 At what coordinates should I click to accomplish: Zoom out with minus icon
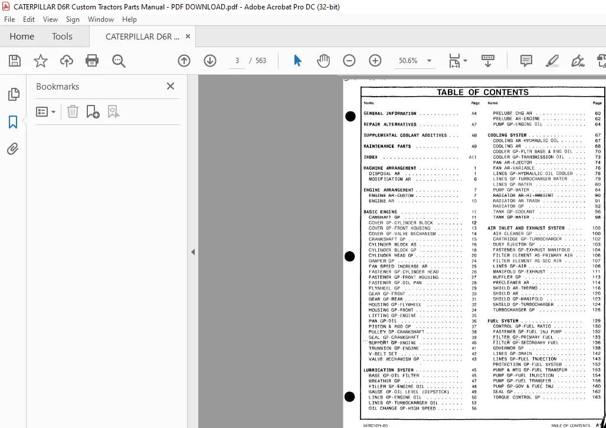[x=349, y=61]
